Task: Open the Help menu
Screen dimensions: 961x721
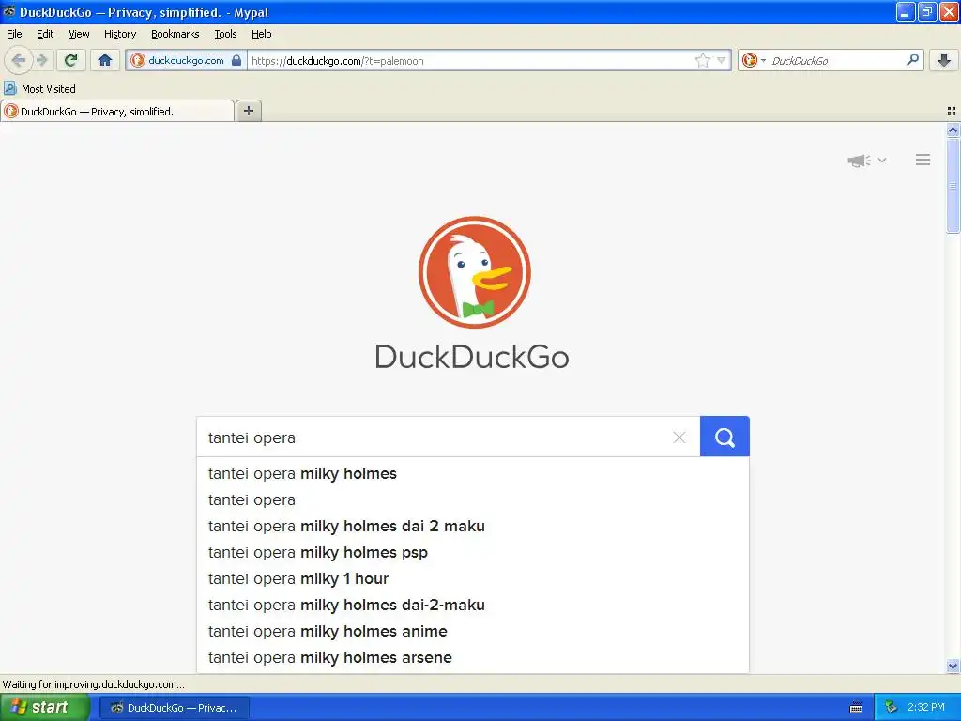Action: click(x=261, y=34)
